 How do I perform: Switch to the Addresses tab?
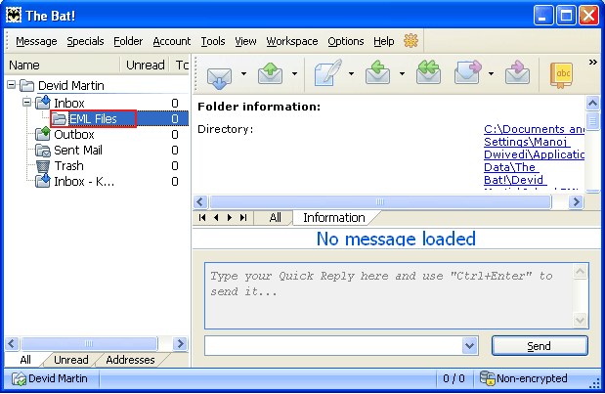coord(130,360)
